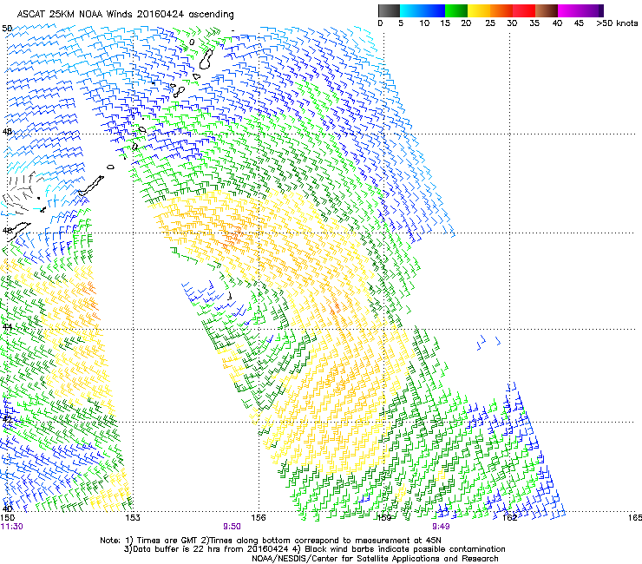This screenshot has height=564, width=642.
Task: Click the latitude label '46' on the left axis
Action: (7, 231)
